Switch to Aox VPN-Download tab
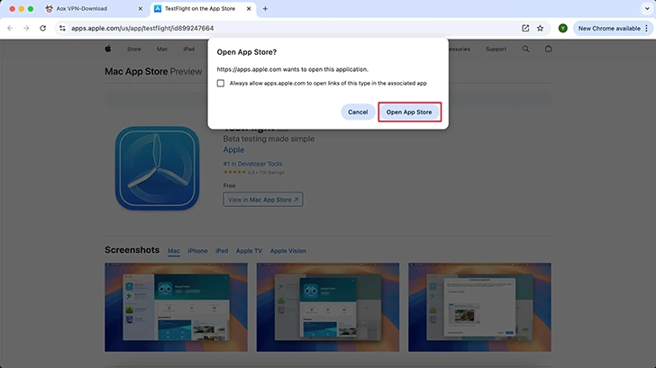Screen dimensions: 656x368 pyautogui.click(x=82, y=8)
